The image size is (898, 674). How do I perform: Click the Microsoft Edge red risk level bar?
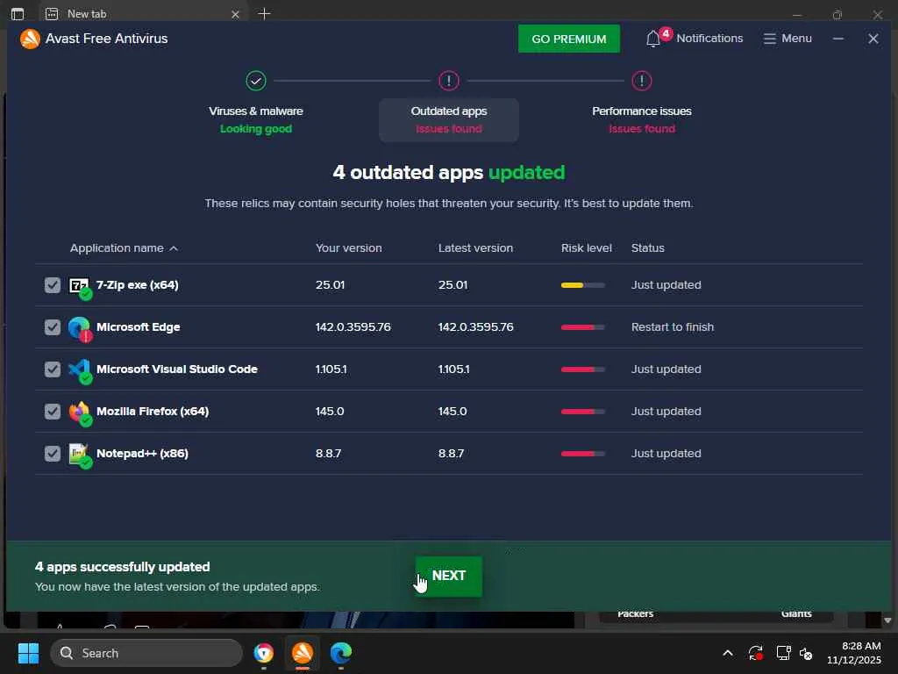(582, 327)
